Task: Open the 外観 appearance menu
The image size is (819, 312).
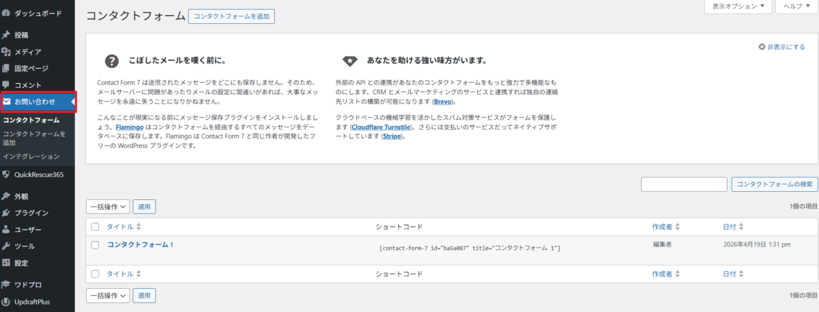Action: 21,196
